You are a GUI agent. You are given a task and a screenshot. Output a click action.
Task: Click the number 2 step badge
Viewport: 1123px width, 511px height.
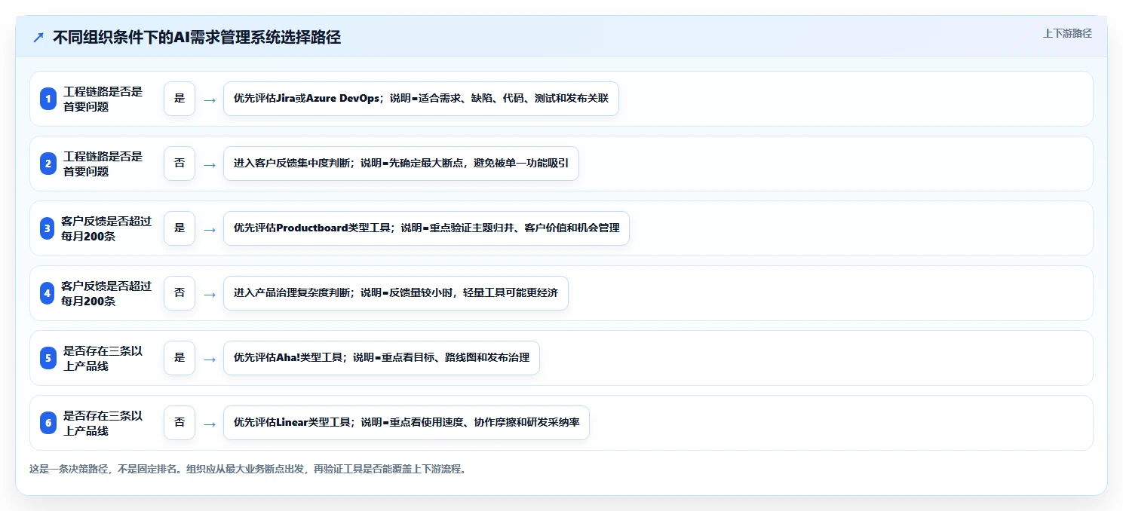pyautogui.click(x=48, y=164)
